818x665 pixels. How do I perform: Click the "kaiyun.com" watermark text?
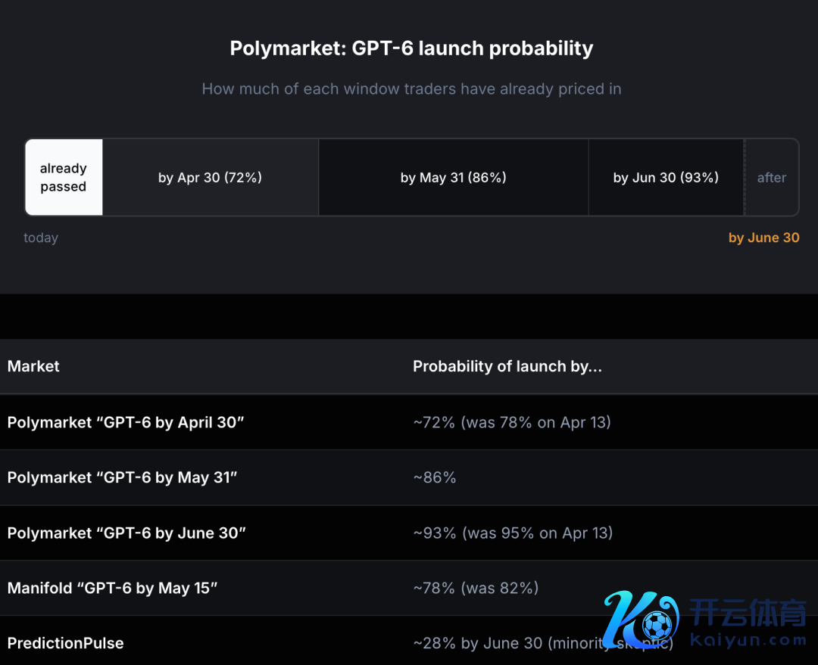pos(748,640)
